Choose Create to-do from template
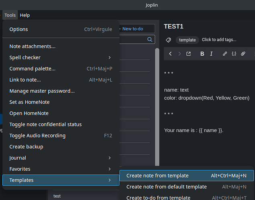 186,198
